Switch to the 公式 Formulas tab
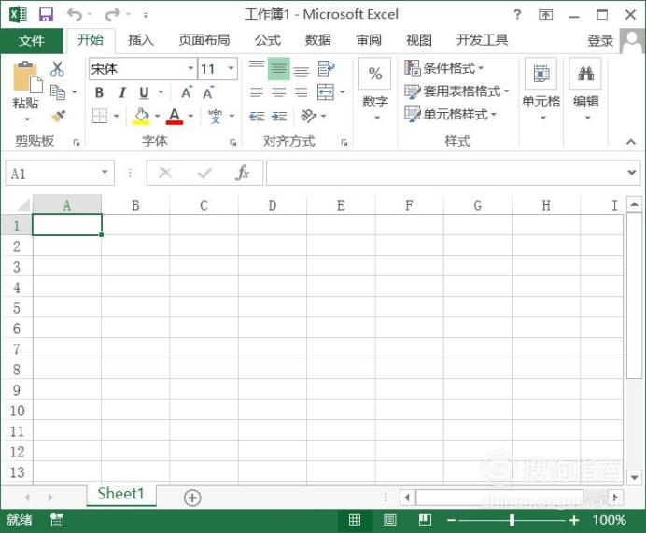646x533 pixels. tap(268, 40)
